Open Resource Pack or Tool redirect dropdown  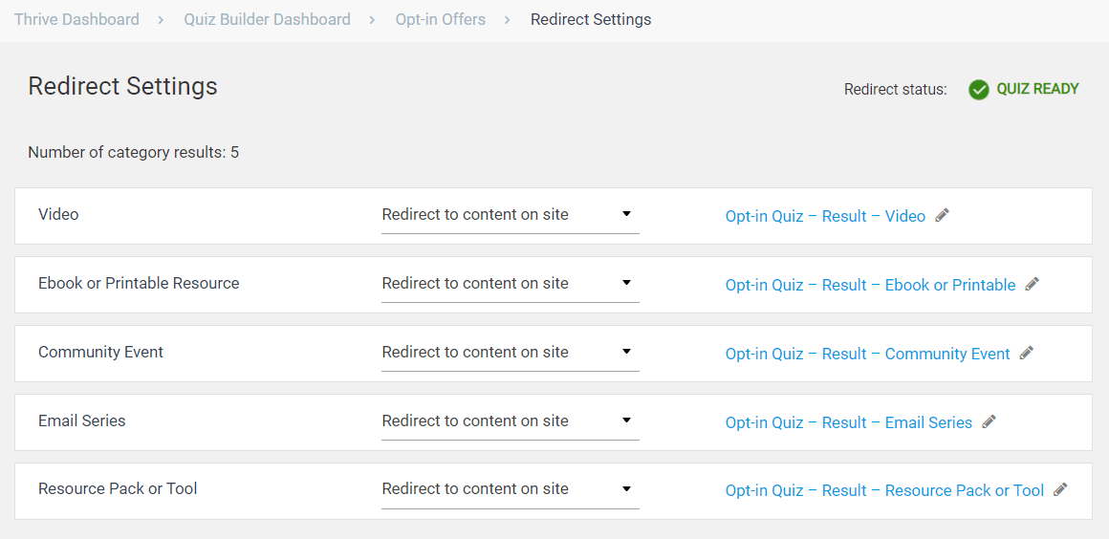point(510,489)
